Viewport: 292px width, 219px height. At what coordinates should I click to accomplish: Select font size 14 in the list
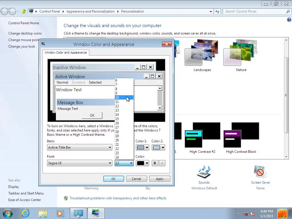(x=124, y=115)
